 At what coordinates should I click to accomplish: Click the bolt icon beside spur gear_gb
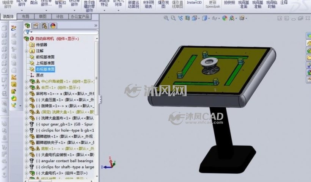(x=32, y=124)
